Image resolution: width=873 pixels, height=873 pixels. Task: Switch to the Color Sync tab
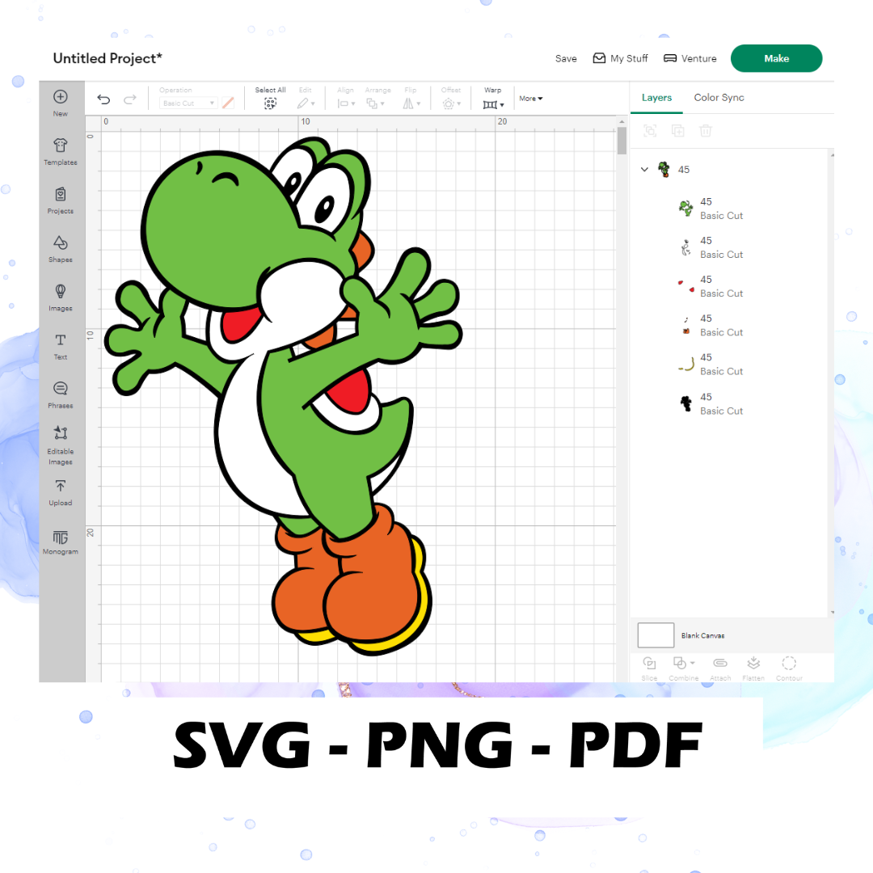(x=719, y=98)
